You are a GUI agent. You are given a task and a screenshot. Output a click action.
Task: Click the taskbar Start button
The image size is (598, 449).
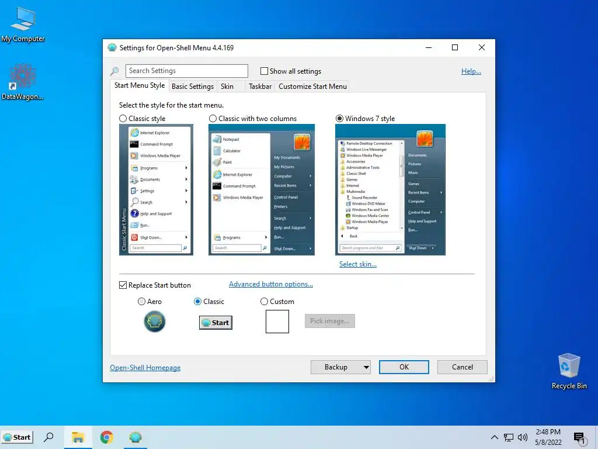tap(17, 437)
